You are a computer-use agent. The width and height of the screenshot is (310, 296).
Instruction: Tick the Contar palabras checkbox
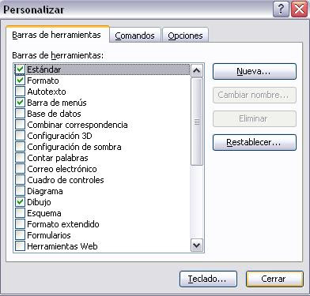pyautogui.click(x=20, y=158)
